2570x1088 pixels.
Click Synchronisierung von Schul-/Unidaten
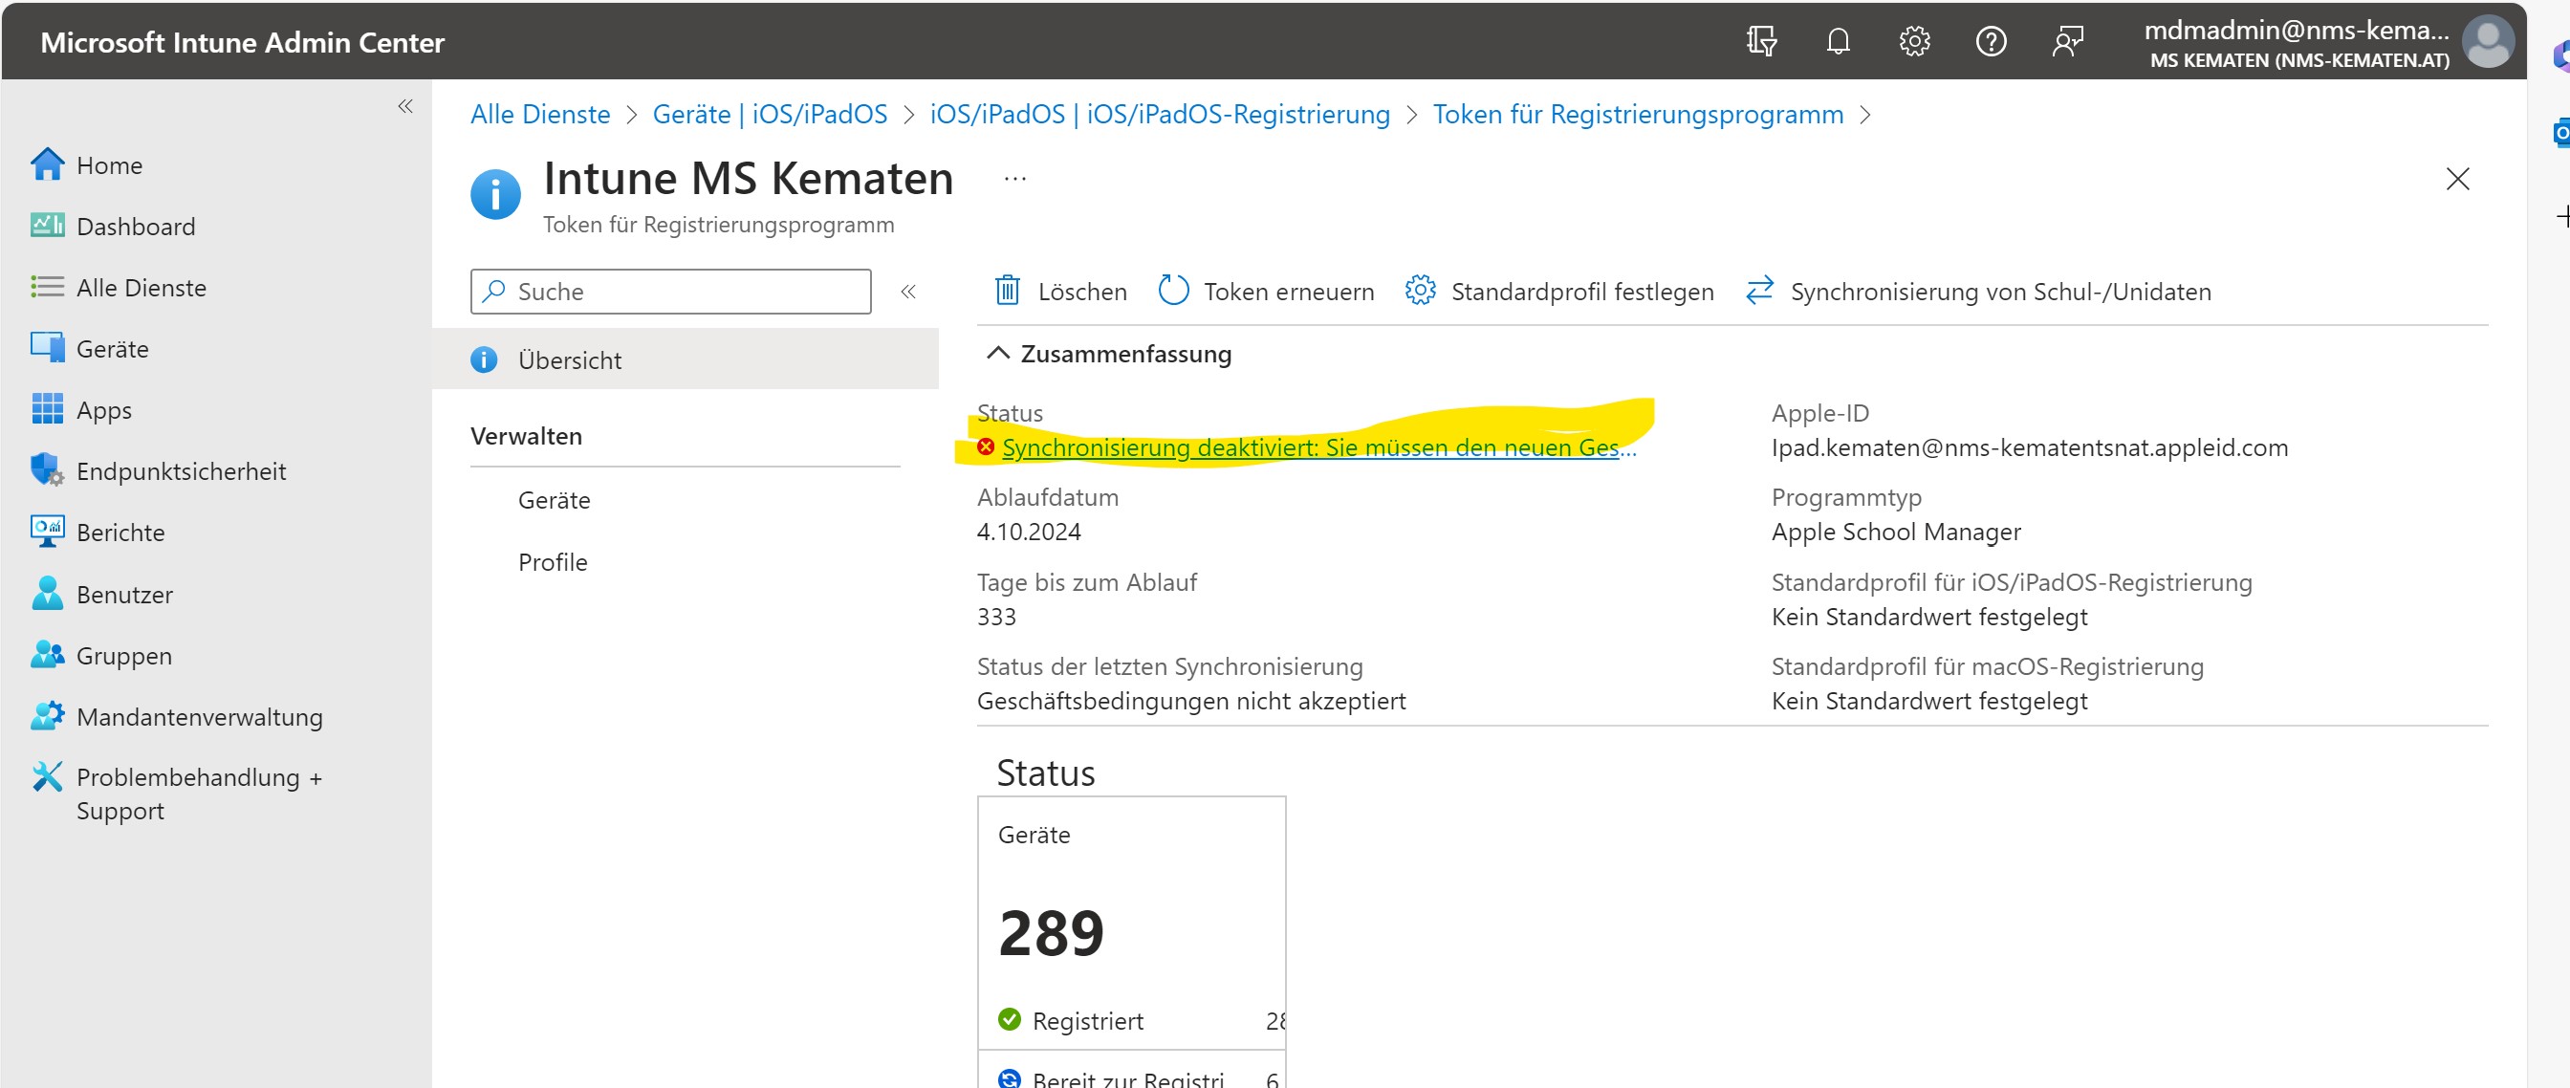(x=1977, y=292)
